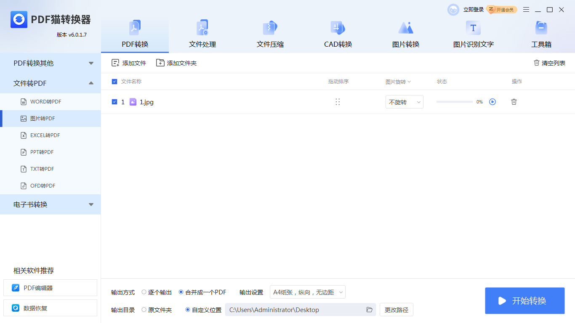Click the user avatar icon

point(453,10)
